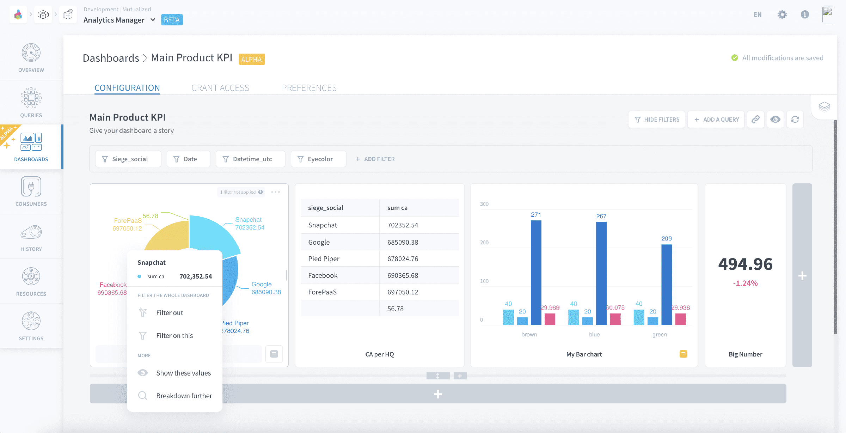Click the ForePaaS home logo icon
This screenshot has height=433, width=846.
[x=18, y=15]
